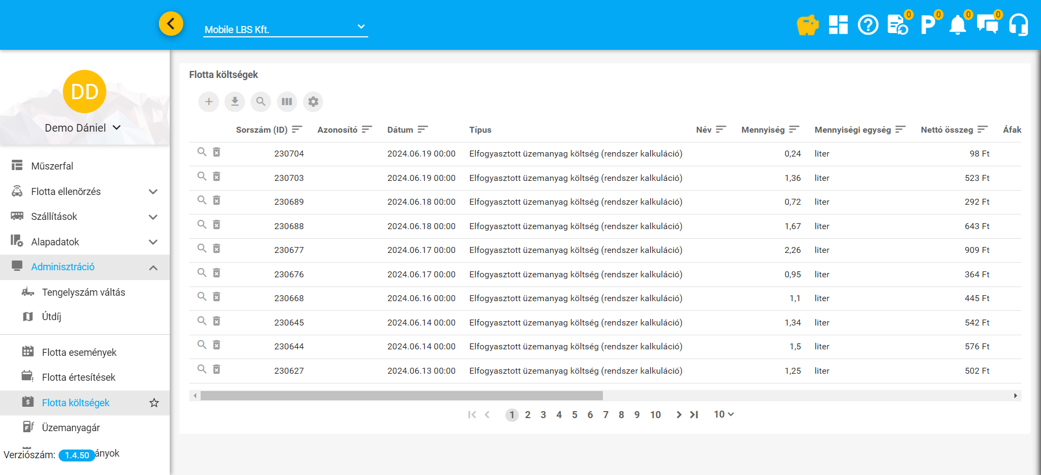Expand the Flotta ellenőrzés menu
1041x475 pixels.
(153, 192)
